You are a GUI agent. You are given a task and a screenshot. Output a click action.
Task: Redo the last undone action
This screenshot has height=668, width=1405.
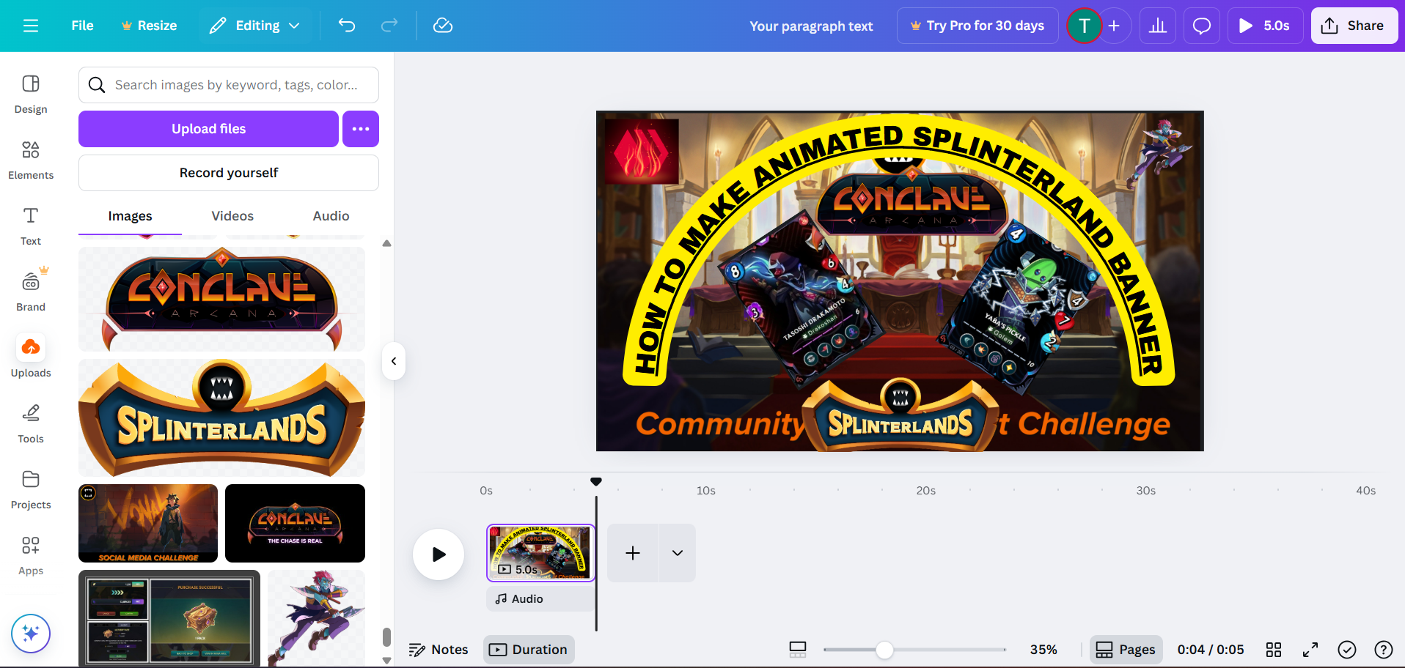[389, 26]
